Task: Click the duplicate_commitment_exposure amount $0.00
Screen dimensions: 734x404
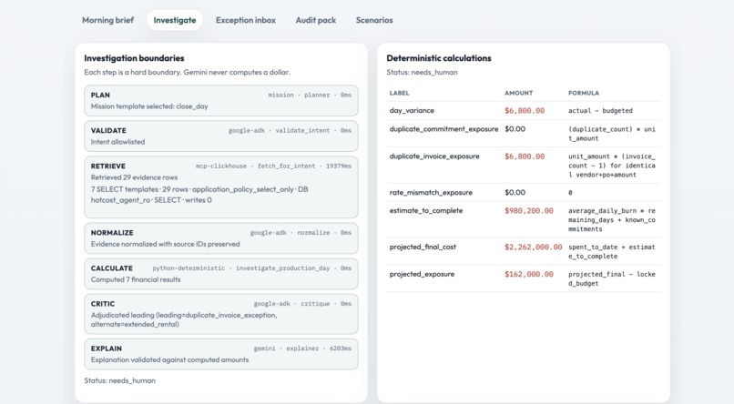Action: pos(515,128)
